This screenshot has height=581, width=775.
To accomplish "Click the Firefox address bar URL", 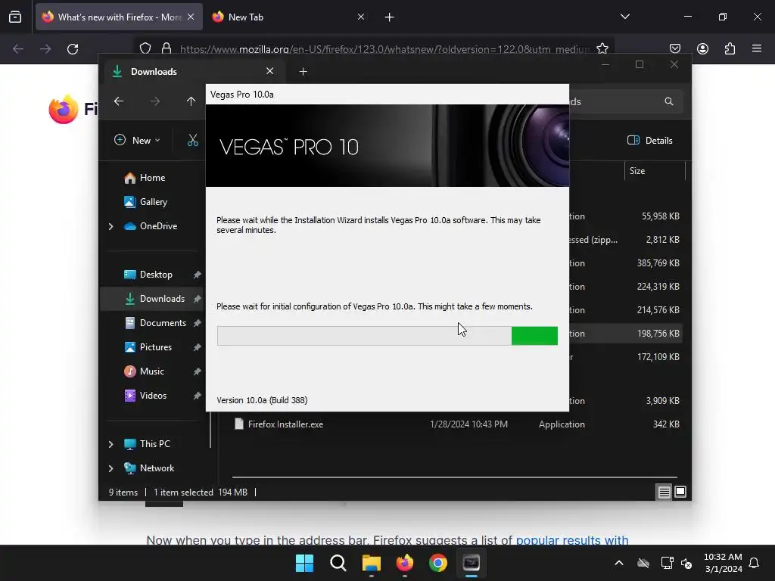I will pyautogui.click(x=384, y=49).
